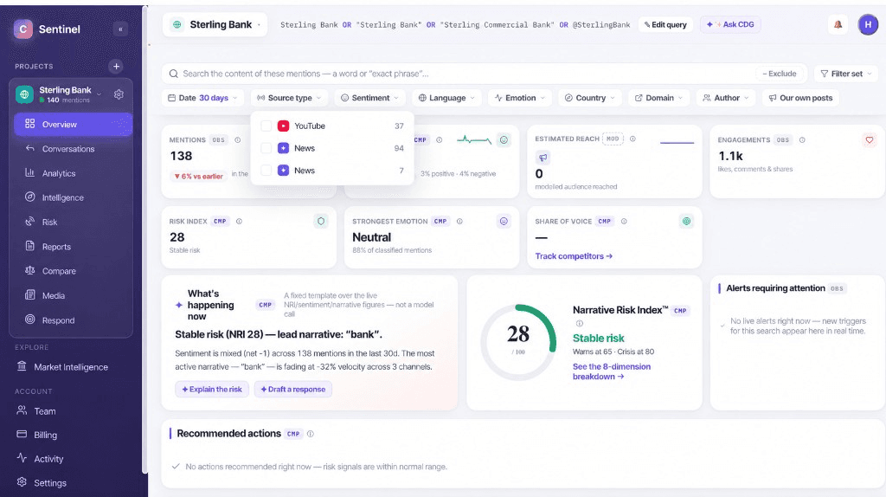Open Respond in the sidebar
The image size is (886, 497).
[74, 320]
